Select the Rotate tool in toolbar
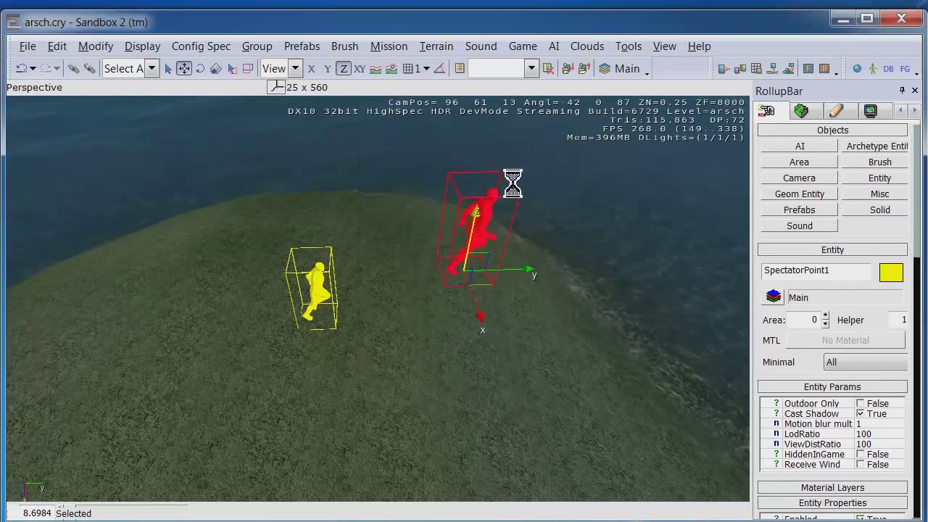The height and width of the screenshot is (522, 928). [x=200, y=69]
